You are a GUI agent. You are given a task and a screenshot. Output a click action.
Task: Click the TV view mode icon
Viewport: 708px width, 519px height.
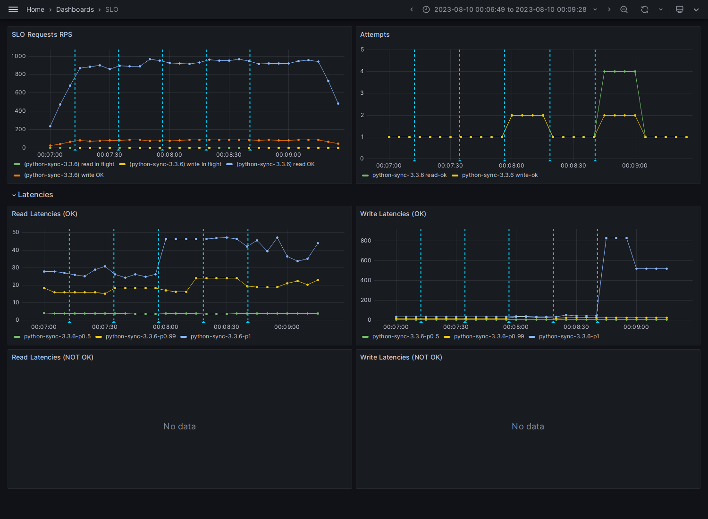point(680,9)
